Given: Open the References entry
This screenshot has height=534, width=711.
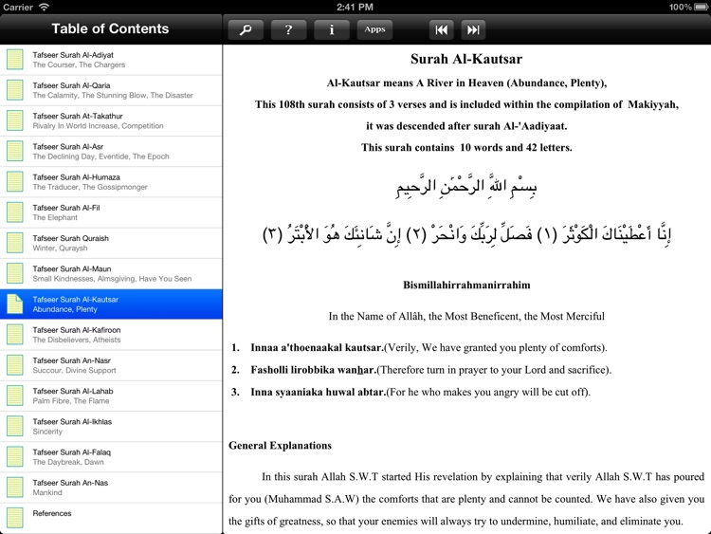Looking at the screenshot, I should pos(111,518).
